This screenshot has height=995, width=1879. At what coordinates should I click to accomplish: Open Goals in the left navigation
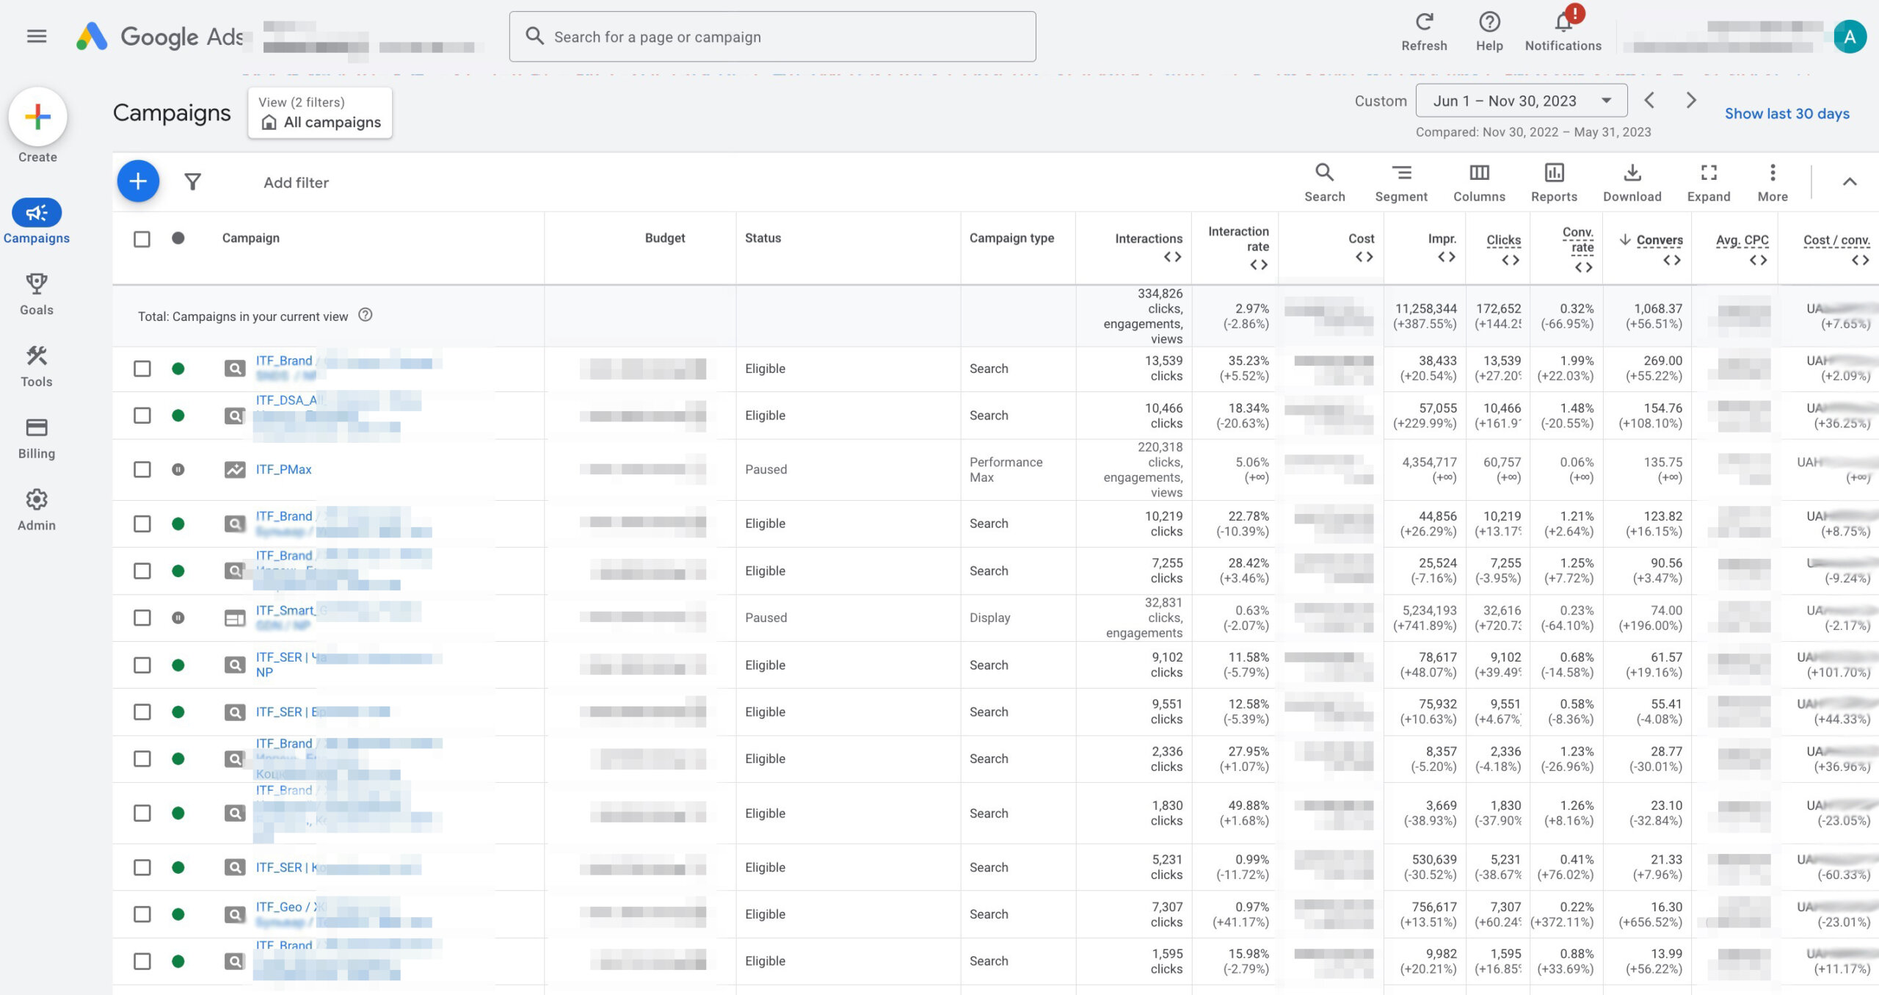coord(36,294)
